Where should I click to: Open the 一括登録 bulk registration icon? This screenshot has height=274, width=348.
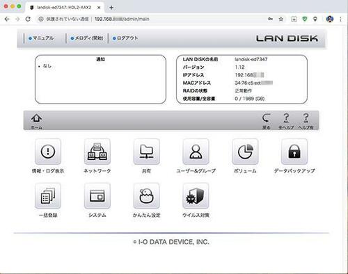[x=48, y=196]
